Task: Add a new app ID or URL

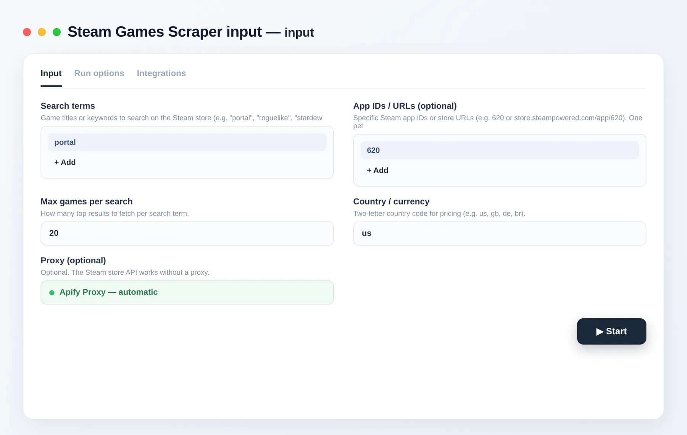Action: pyautogui.click(x=377, y=170)
